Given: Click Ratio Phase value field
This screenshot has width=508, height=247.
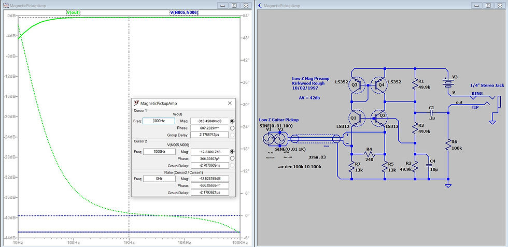Looking at the screenshot, I should 209,186.
